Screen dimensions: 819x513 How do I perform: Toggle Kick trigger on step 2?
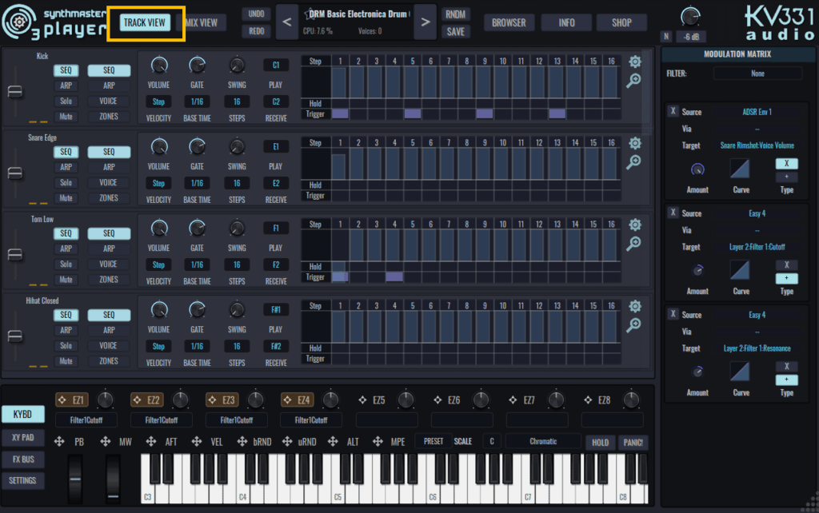(x=358, y=113)
